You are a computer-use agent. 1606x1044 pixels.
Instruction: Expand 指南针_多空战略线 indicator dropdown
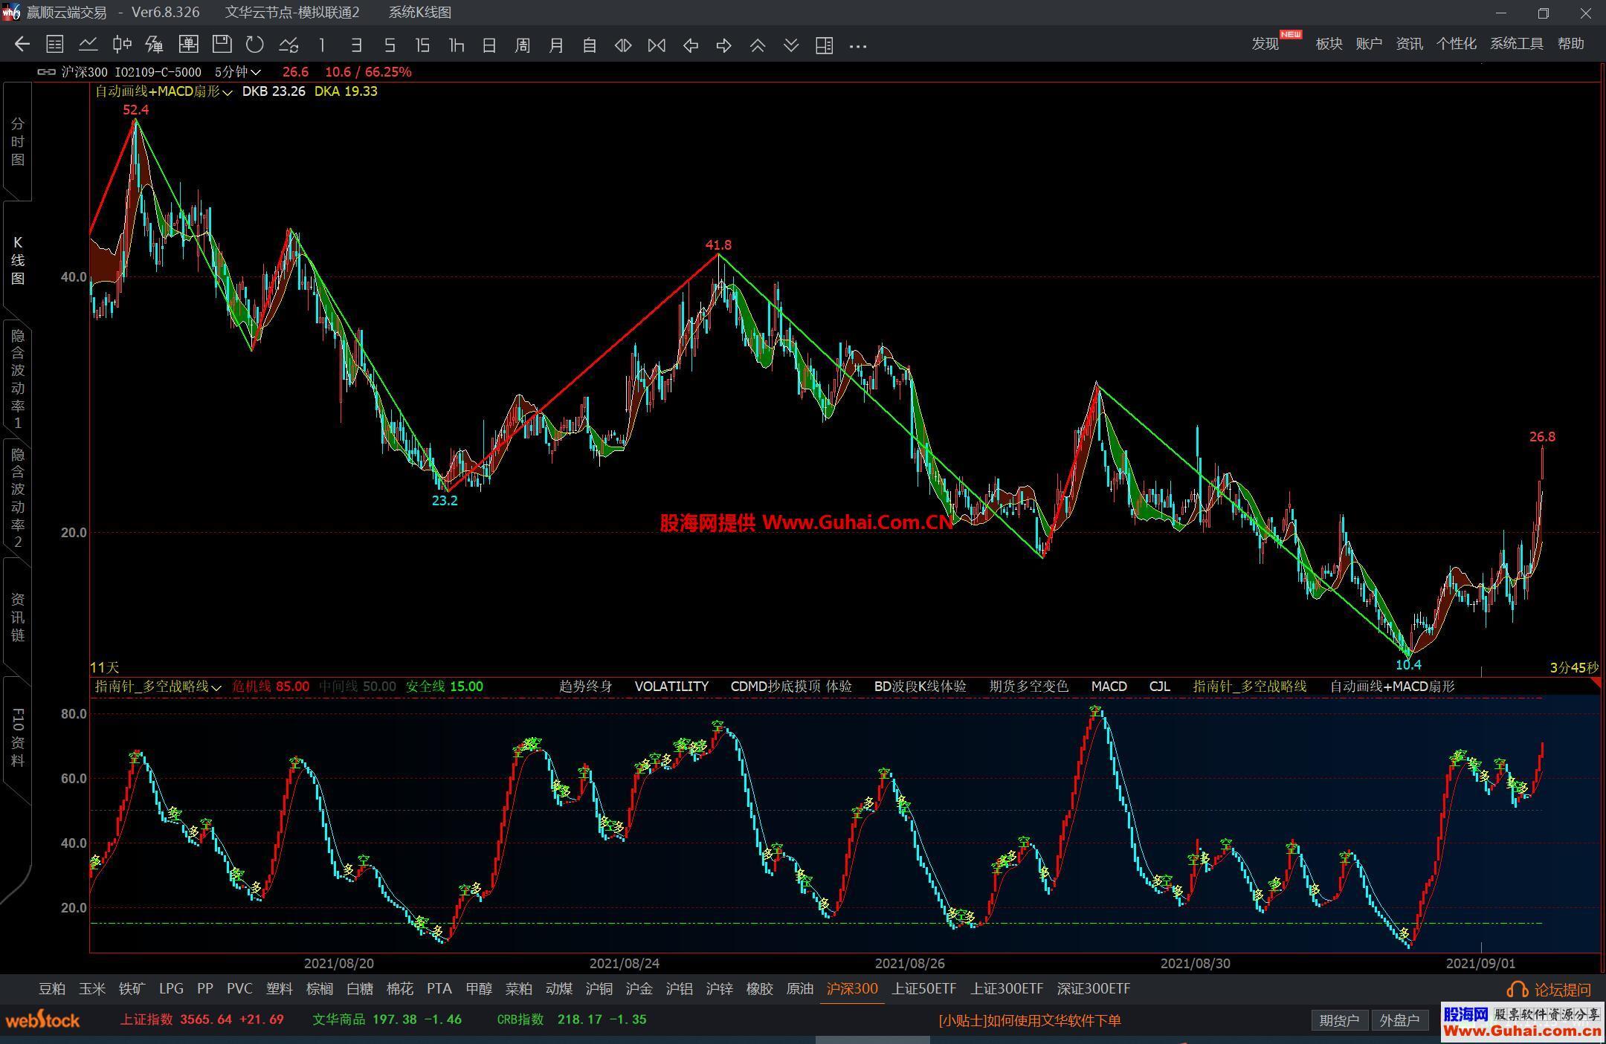[x=216, y=687]
